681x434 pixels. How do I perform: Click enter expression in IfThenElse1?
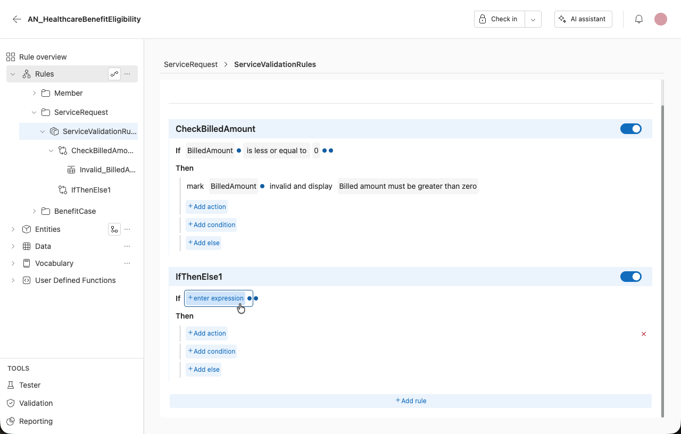215,298
